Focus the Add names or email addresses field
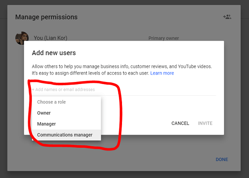The width and height of the screenshot is (249, 178). coord(124,90)
